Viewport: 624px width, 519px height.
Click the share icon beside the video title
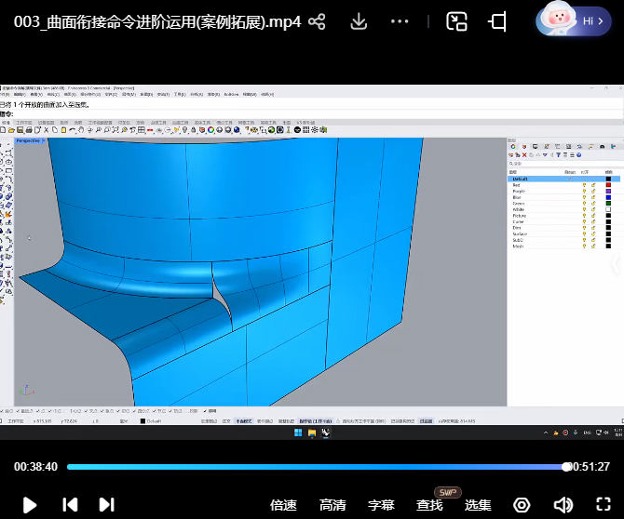[x=318, y=21]
